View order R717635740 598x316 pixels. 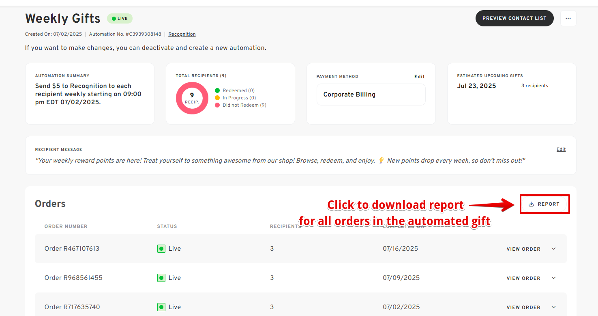(x=523, y=307)
